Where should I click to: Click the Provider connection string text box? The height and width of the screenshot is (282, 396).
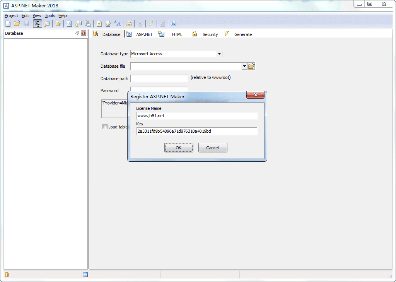(115, 109)
